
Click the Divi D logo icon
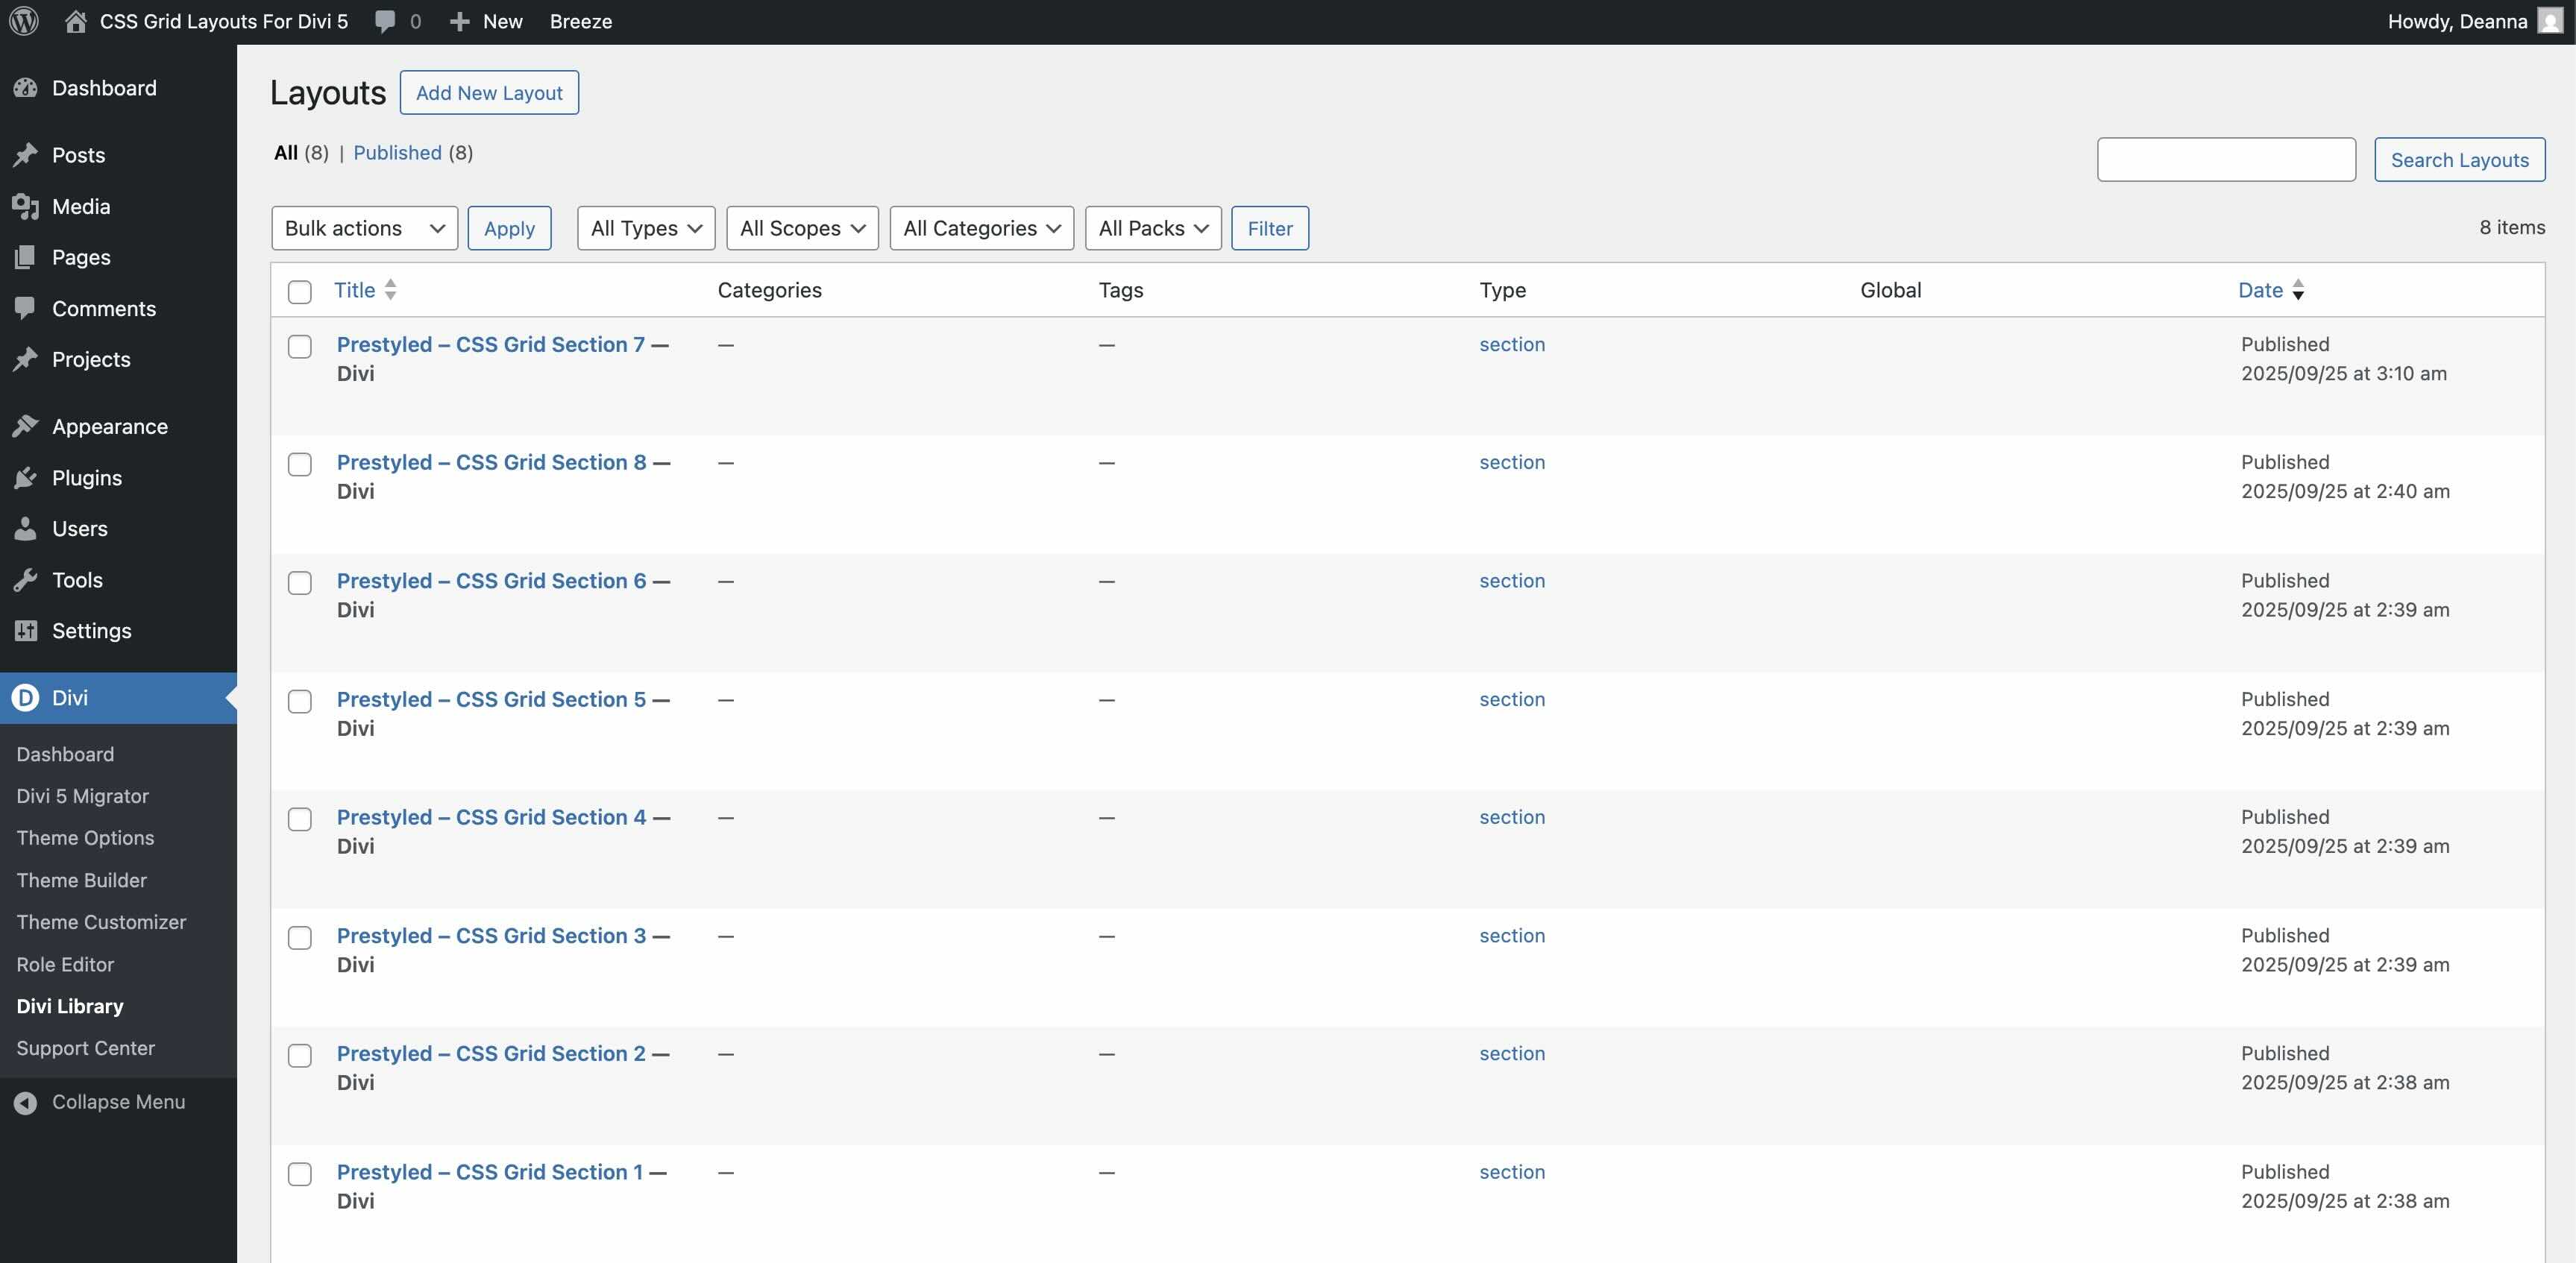[26, 698]
